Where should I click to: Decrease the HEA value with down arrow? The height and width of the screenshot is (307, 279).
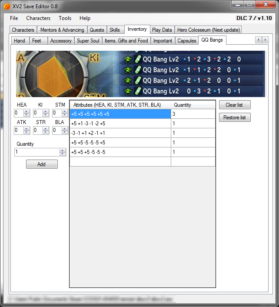[x=27, y=115]
